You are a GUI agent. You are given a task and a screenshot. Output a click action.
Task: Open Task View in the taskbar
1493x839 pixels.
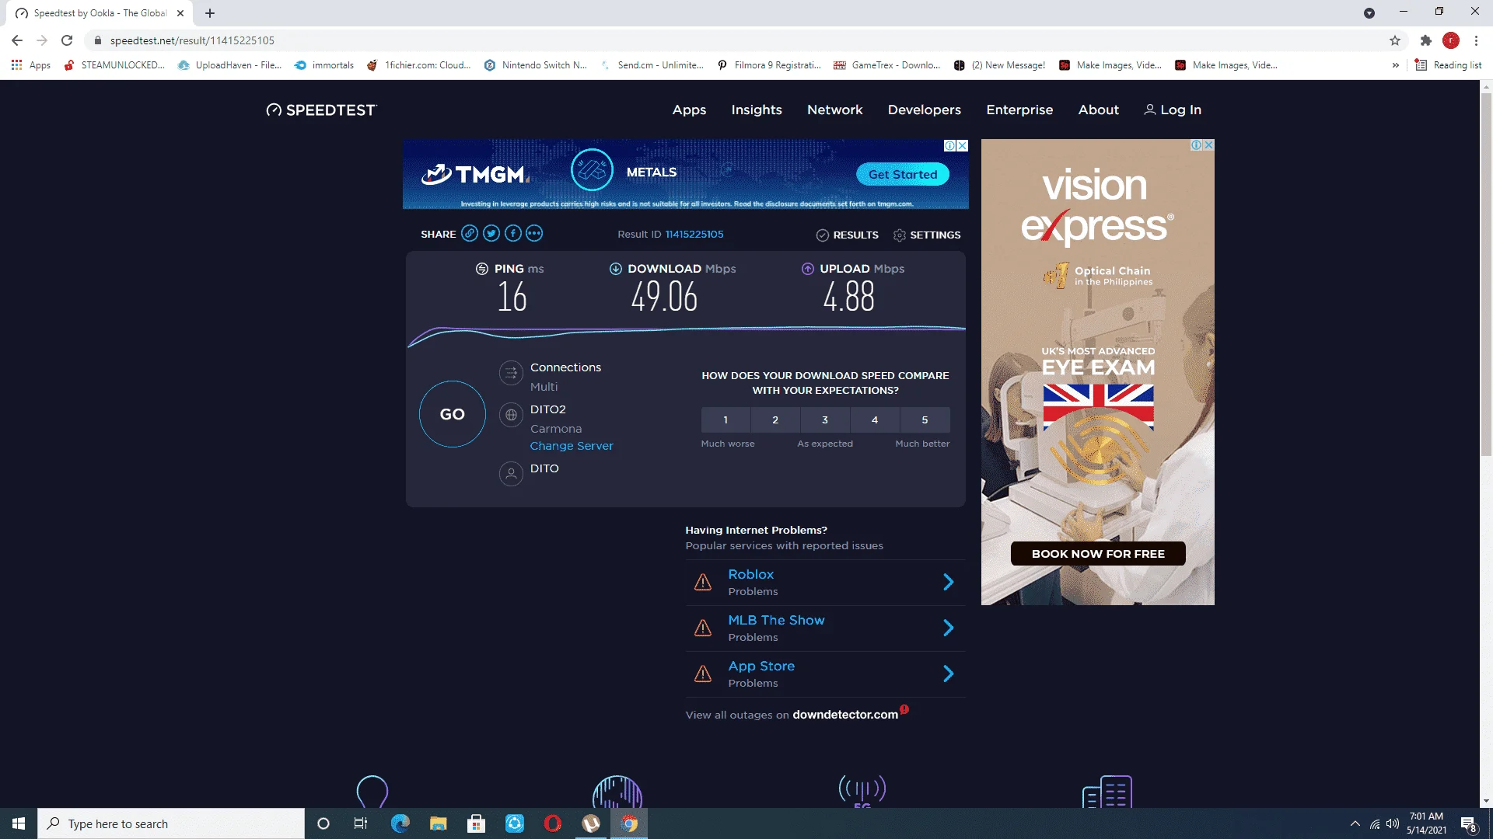point(361,823)
